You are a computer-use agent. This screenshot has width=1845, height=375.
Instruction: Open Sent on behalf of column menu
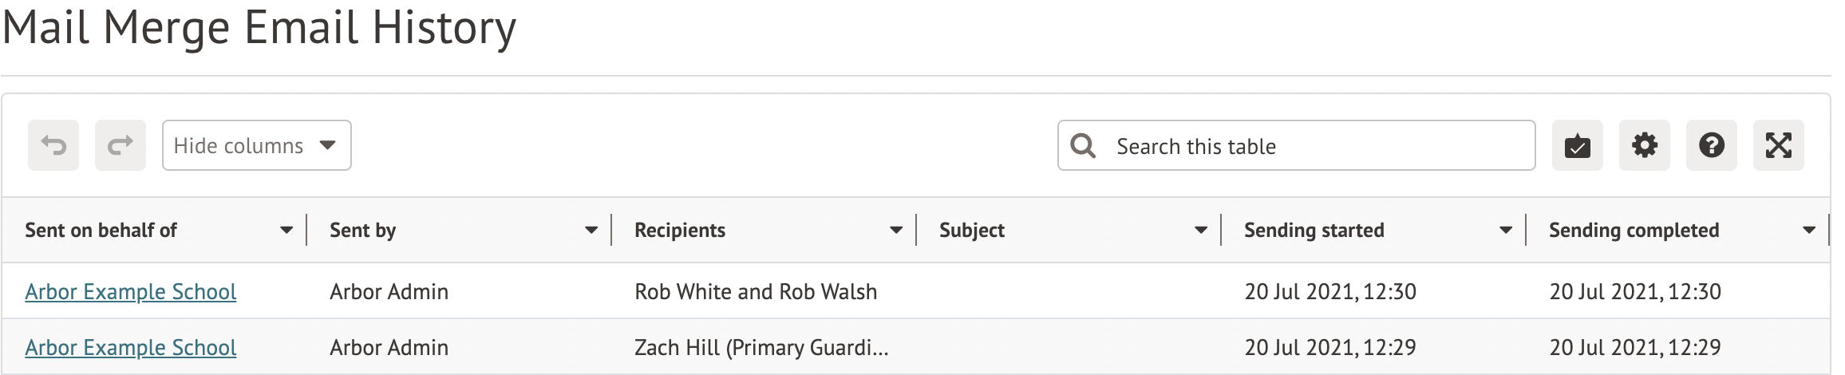click(286, 231)
